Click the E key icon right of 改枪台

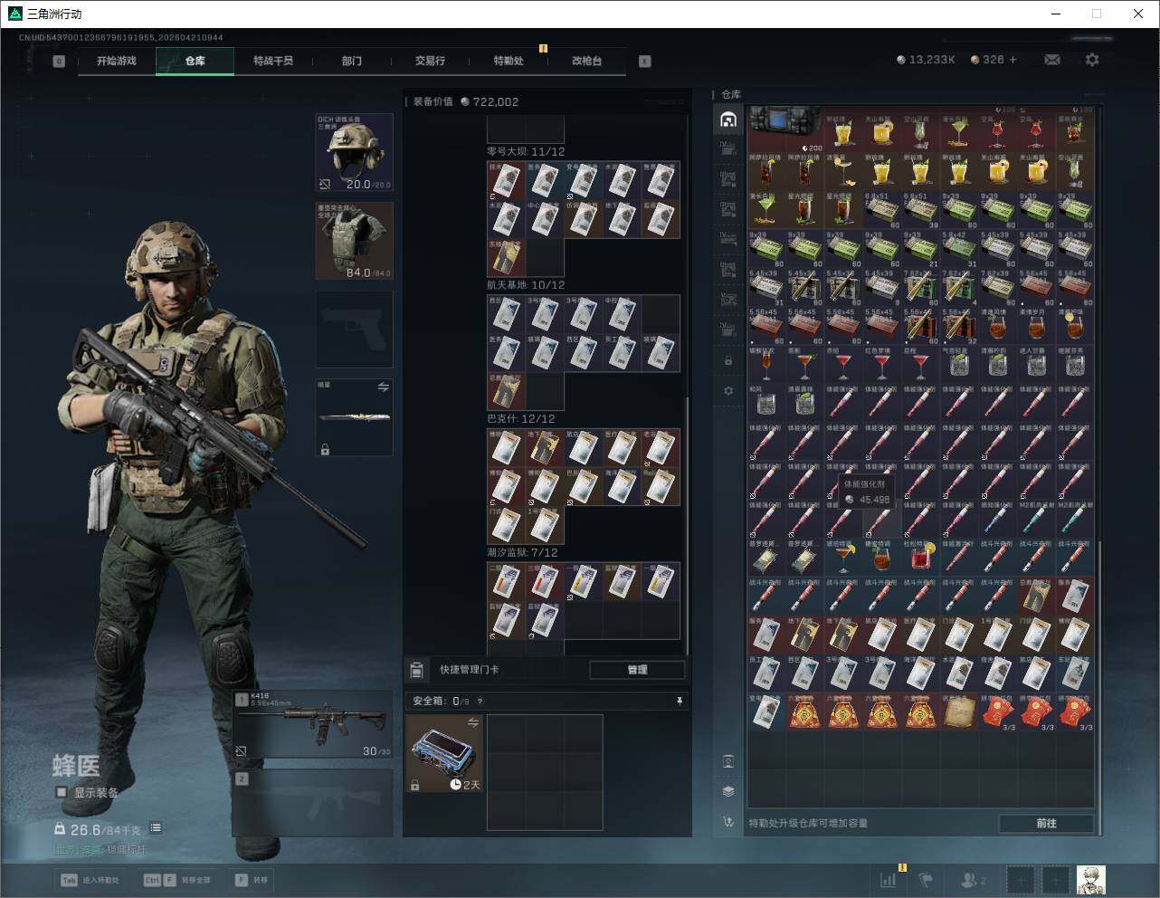click(645, 62)
